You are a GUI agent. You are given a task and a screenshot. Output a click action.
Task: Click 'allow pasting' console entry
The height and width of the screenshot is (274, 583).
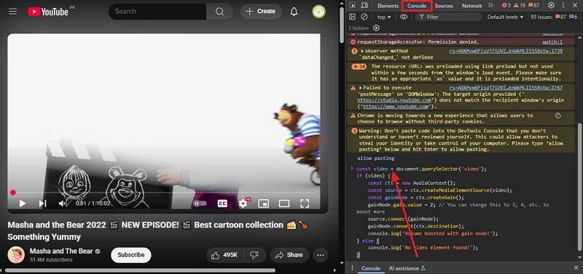(x=375, y=158)
